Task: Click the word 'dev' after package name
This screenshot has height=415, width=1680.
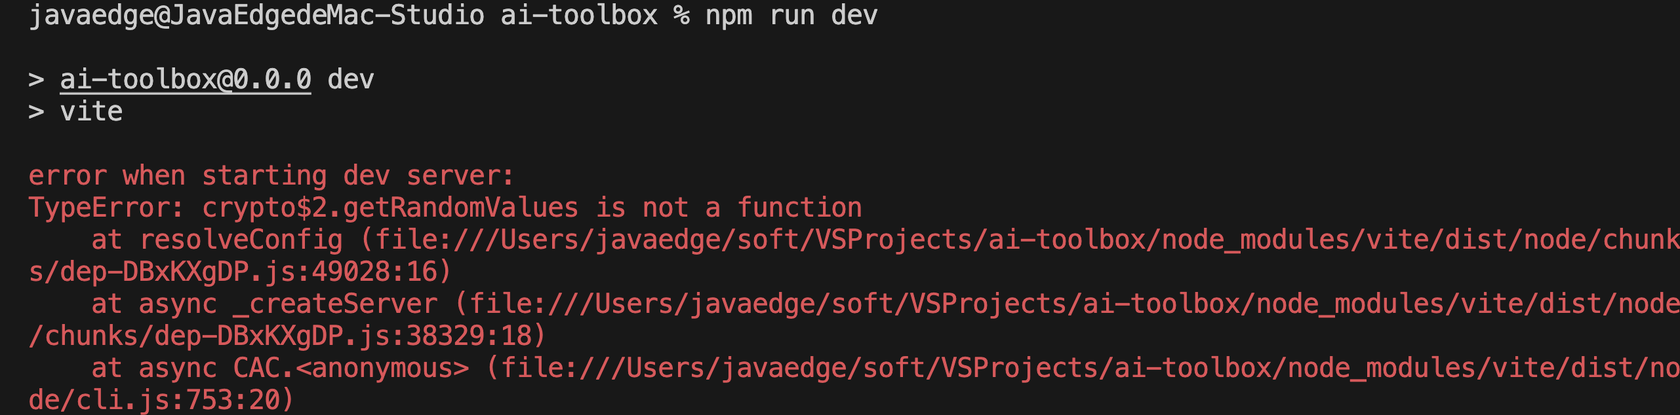Action: pos(350,80)
